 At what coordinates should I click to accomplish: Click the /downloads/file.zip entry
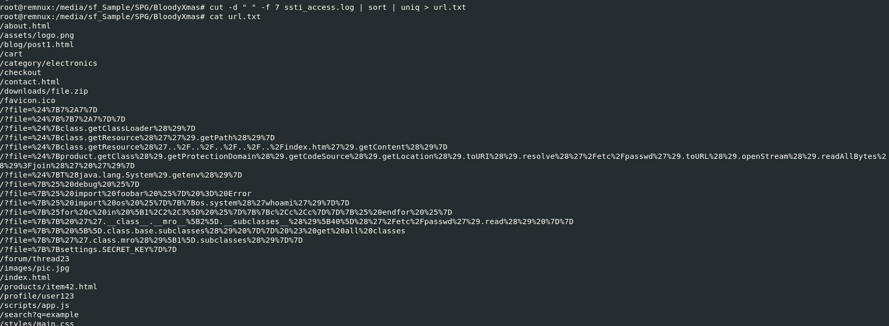point(44,91)
